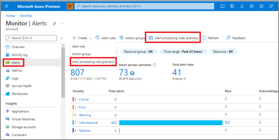Click the Workbooks icon in sidebar
This screenshot has height=140, width=279.
coord(8,94)
